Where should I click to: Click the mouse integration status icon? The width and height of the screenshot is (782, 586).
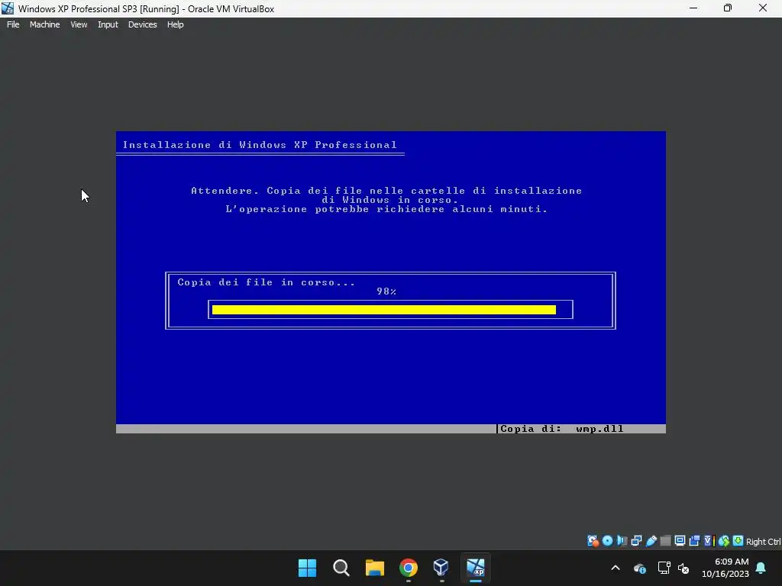tap(724, 541)
